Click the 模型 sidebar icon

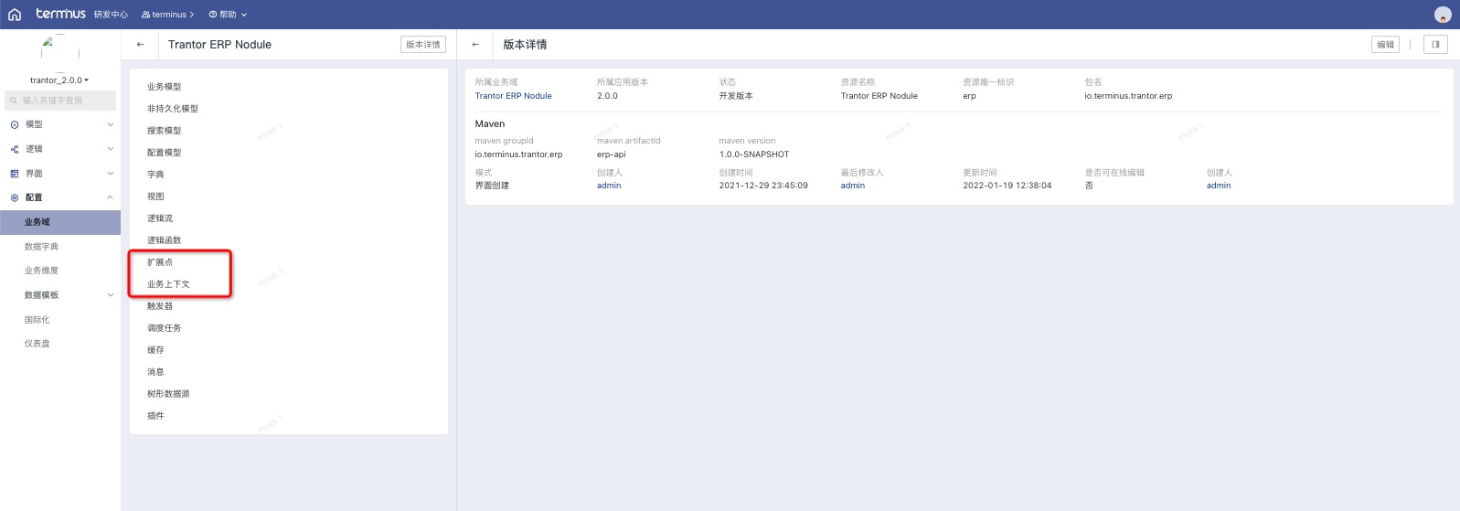click(14, 124)
